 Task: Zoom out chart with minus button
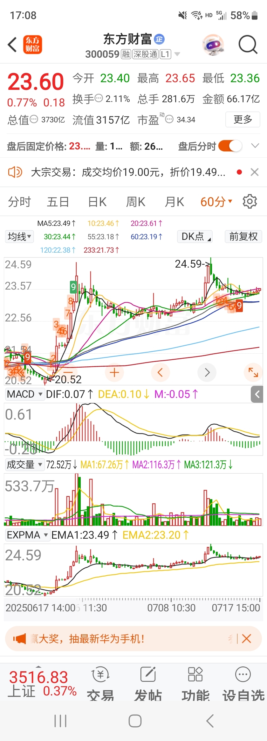coord(68,372)
